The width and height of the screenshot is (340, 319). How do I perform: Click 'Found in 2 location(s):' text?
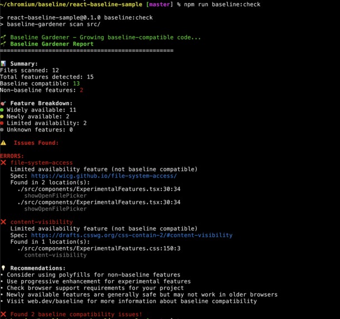point(50,183)
